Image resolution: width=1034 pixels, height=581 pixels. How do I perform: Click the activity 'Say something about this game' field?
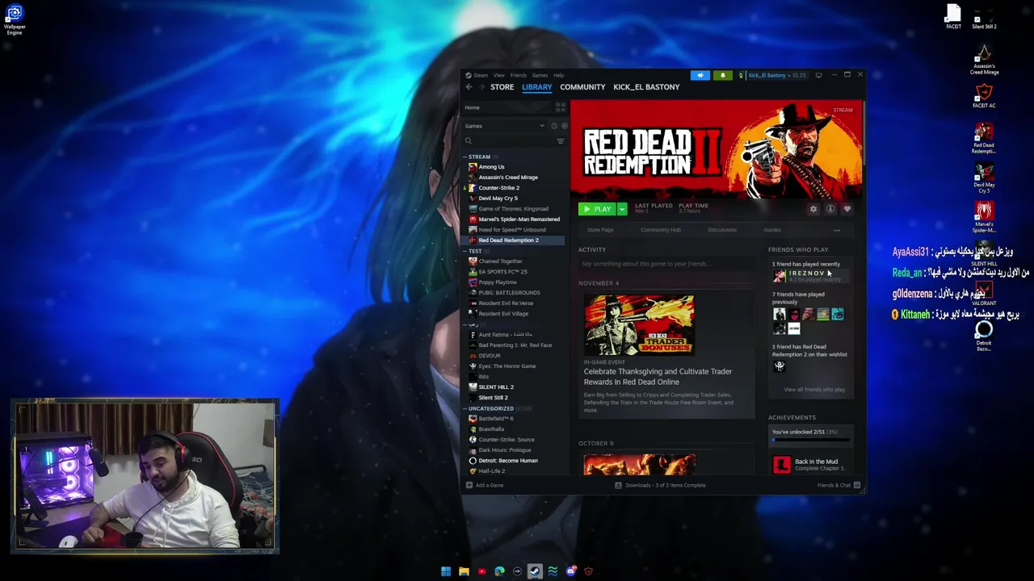(x=666, y=264)
